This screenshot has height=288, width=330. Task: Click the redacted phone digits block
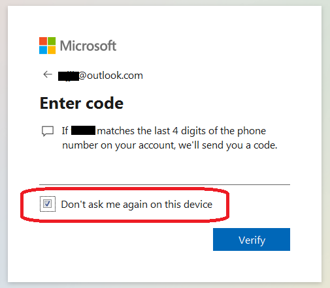coord(83,130)
